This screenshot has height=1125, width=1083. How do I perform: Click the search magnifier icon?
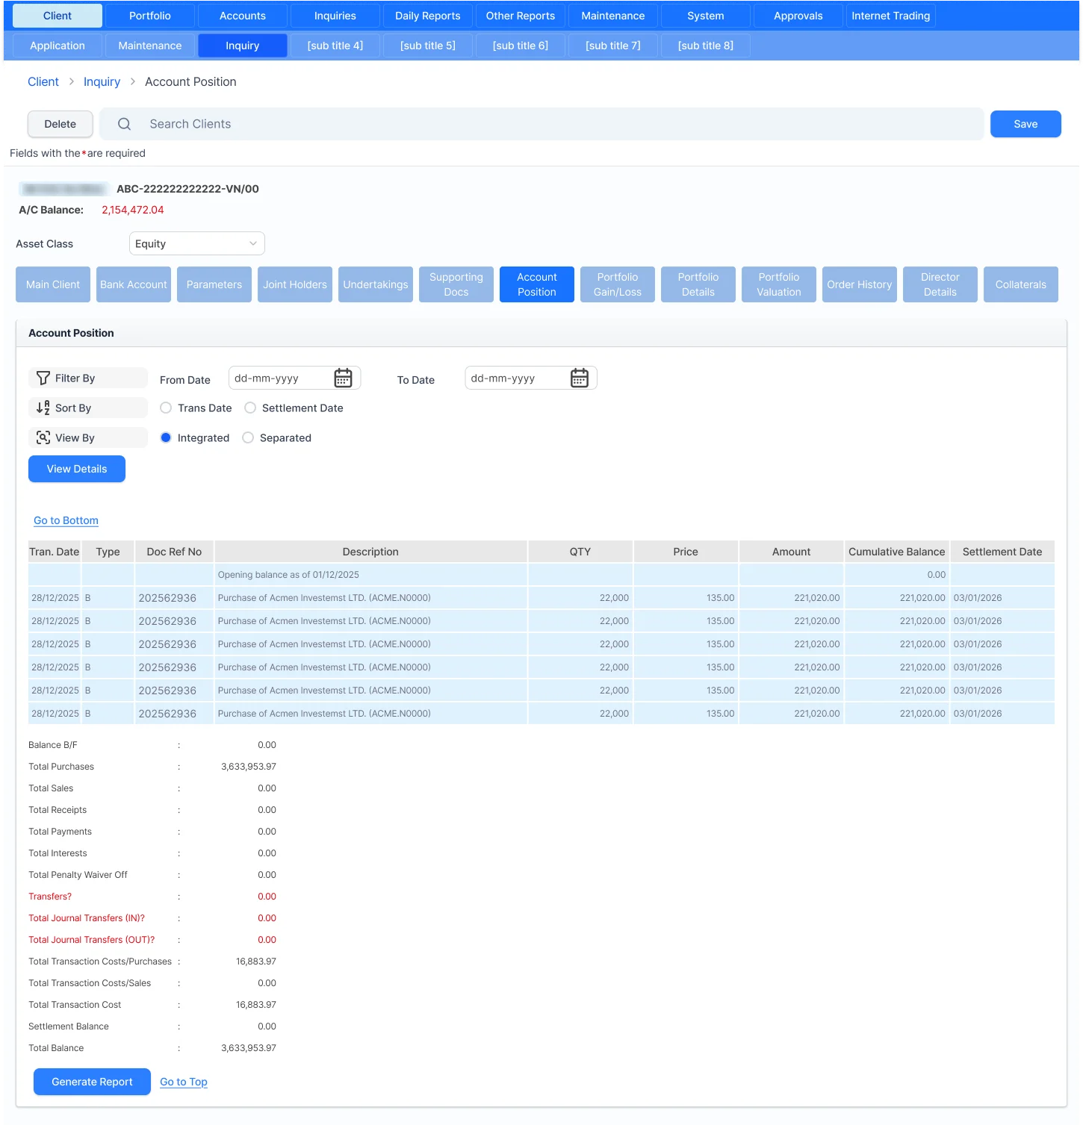pyautogui.click(x=124, y=124)
